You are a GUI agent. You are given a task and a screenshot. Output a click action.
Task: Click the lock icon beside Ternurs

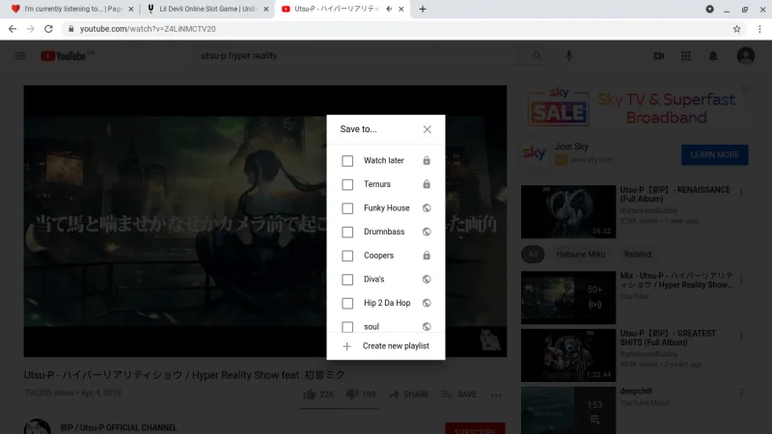click(427, 184)
